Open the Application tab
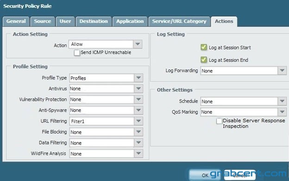Image resolution: width=289 pixels, height=181 pixels. pyautogui.click(x=130, y=21)
